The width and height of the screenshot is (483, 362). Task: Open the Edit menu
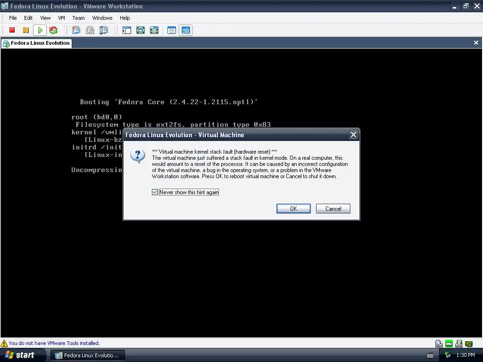[28, 18]
